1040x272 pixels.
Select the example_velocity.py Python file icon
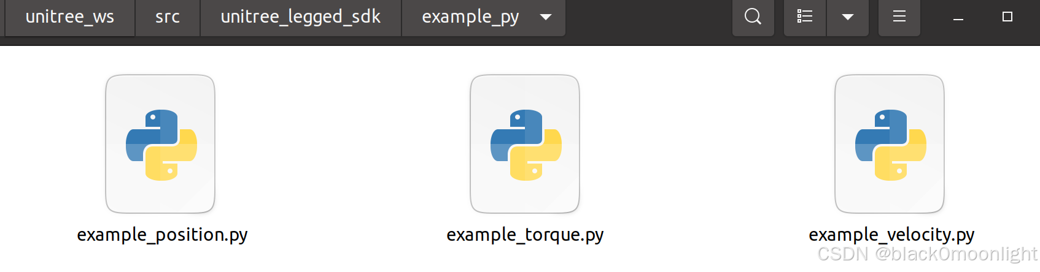pos(890,144)
